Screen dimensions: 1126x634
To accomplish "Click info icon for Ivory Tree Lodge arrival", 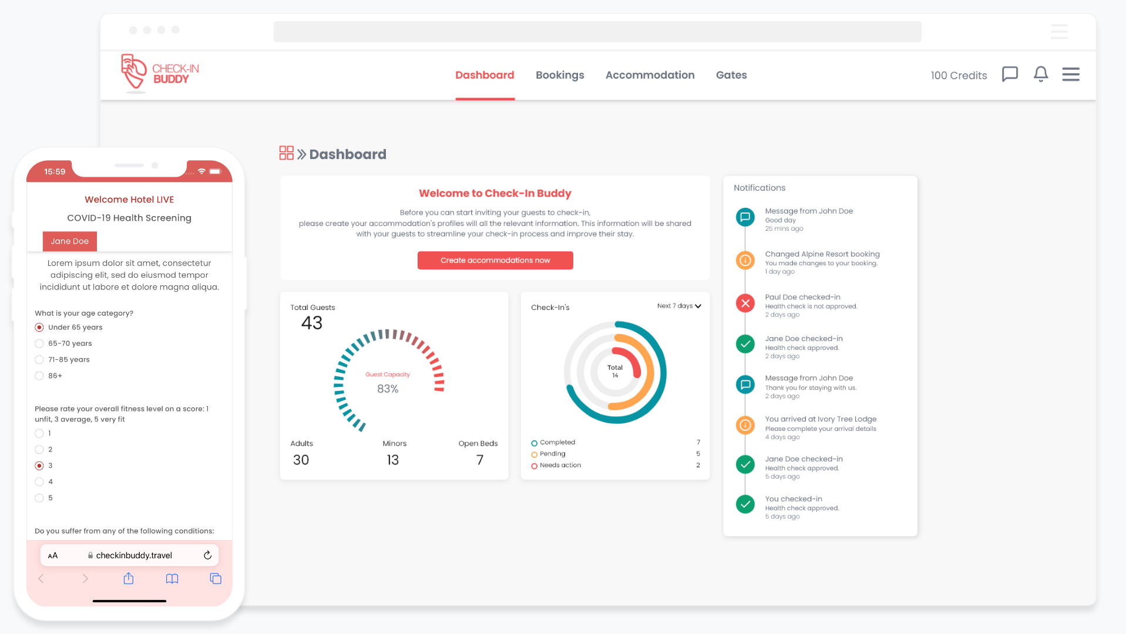I will pyautogui.click(x=745, y=424).
